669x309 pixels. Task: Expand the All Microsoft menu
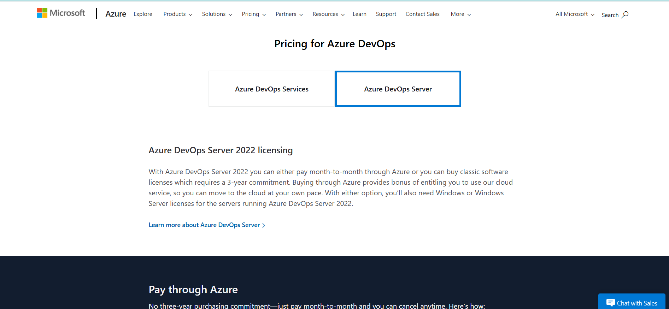coord(575,14)
